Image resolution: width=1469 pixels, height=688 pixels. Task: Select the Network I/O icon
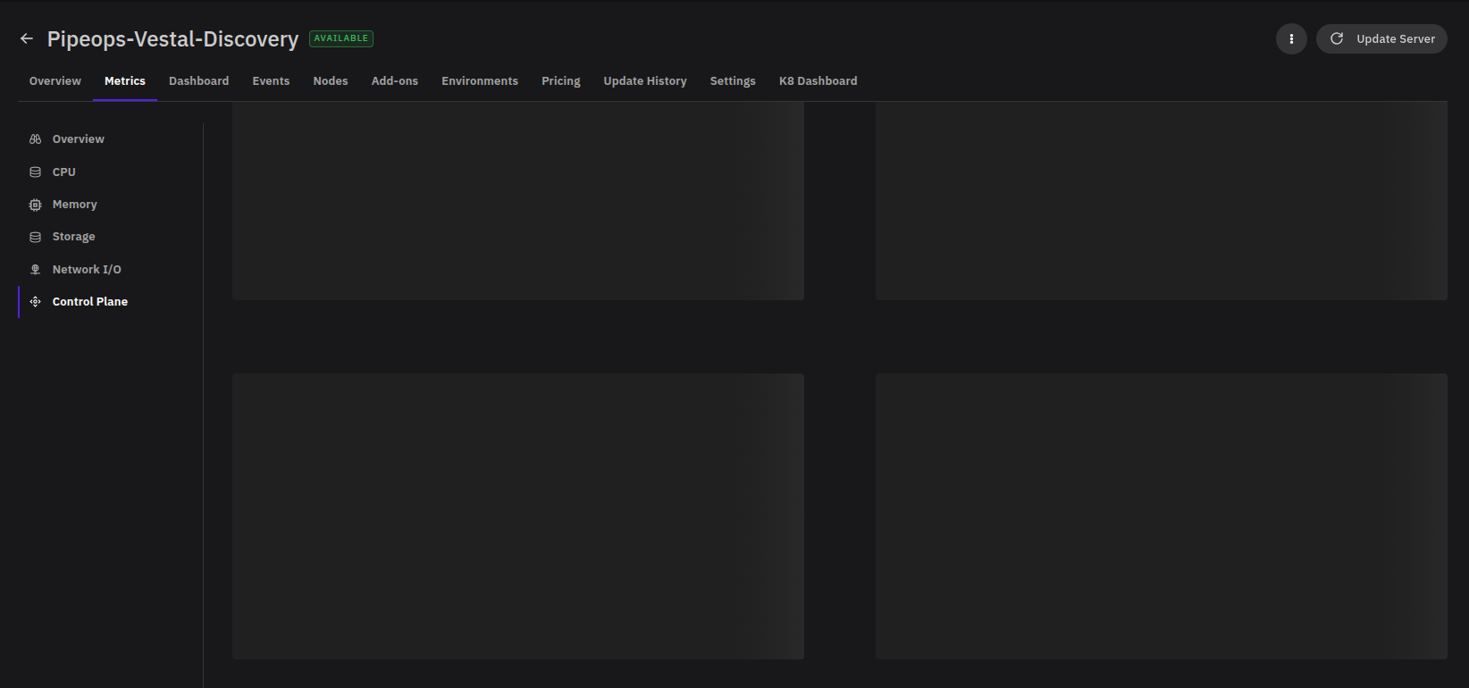tap(36, 269)
